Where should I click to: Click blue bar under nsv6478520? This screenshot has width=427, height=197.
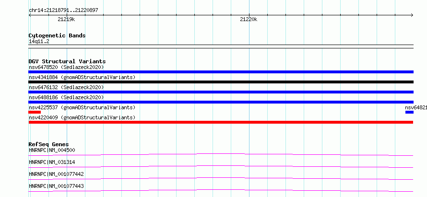pos(221,72)
